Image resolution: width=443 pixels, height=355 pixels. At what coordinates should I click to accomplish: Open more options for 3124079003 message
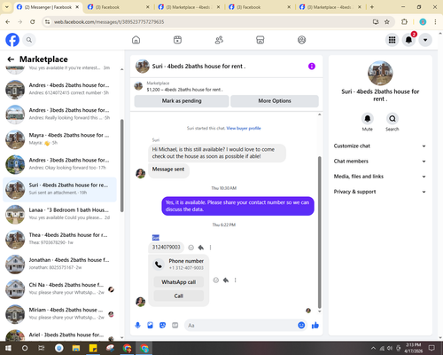point(210,248)
